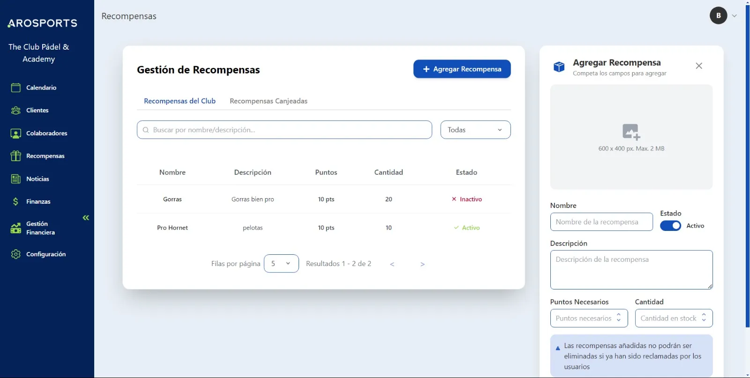Click the B user avatar
The width and height of the screenshot is (750, 378).
[x=718, y=15]
